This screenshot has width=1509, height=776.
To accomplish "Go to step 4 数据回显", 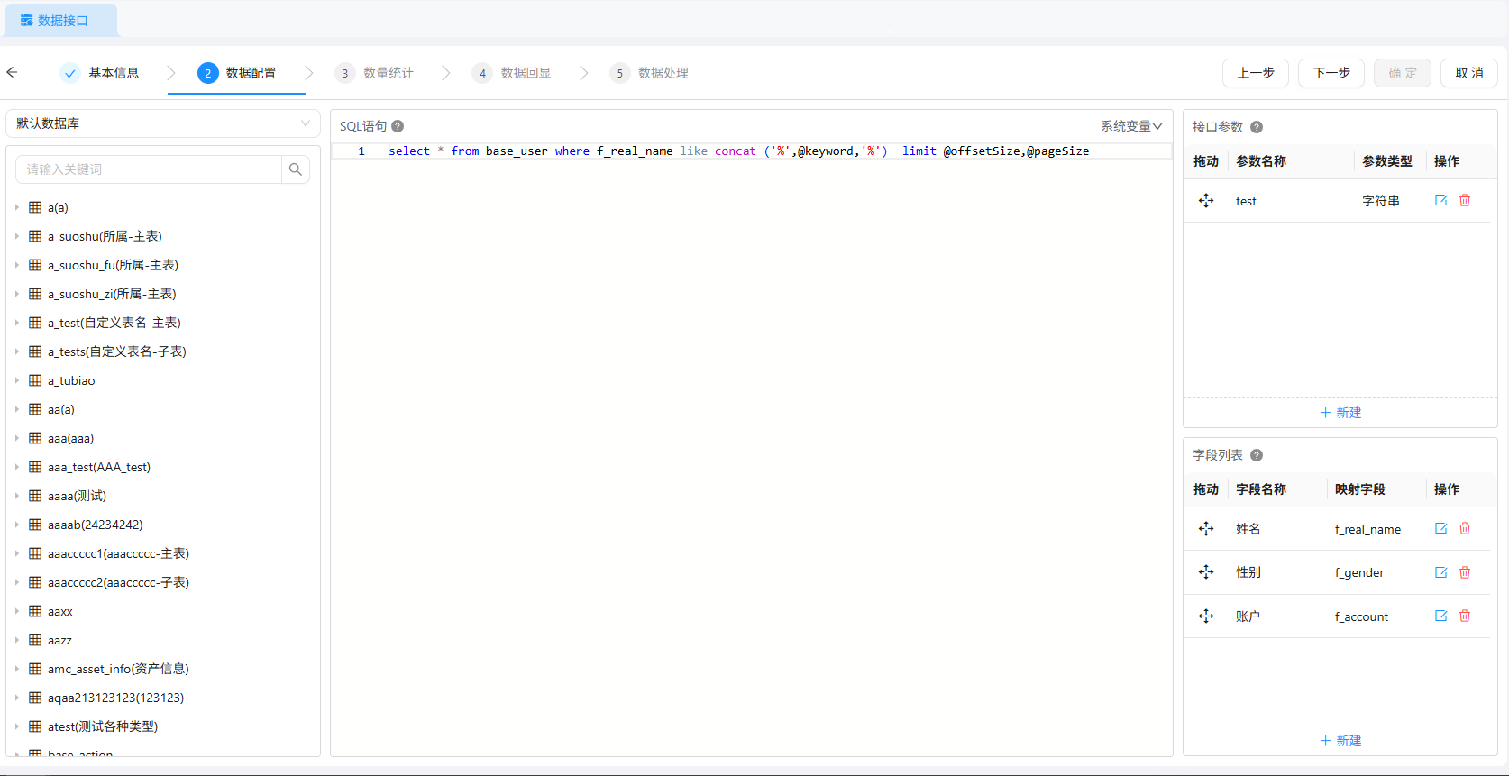I will tap(511, 73).
